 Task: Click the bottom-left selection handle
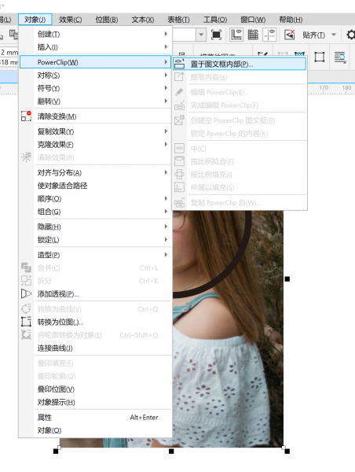coord(56,452)
